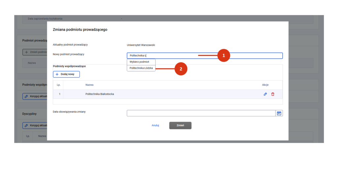Cancel the dialog via the 'Anuluj' link
338x171 pixels.
point(155,125)
